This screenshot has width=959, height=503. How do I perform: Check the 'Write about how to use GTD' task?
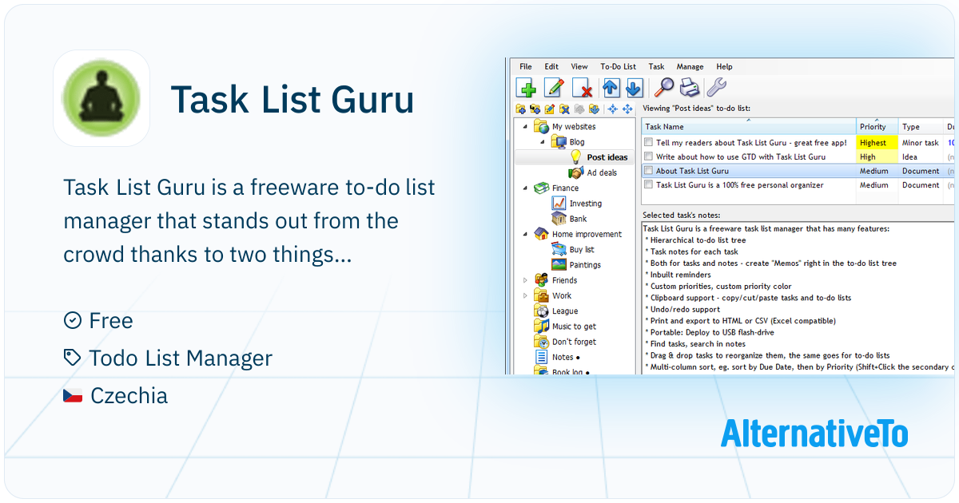(649, 156)
